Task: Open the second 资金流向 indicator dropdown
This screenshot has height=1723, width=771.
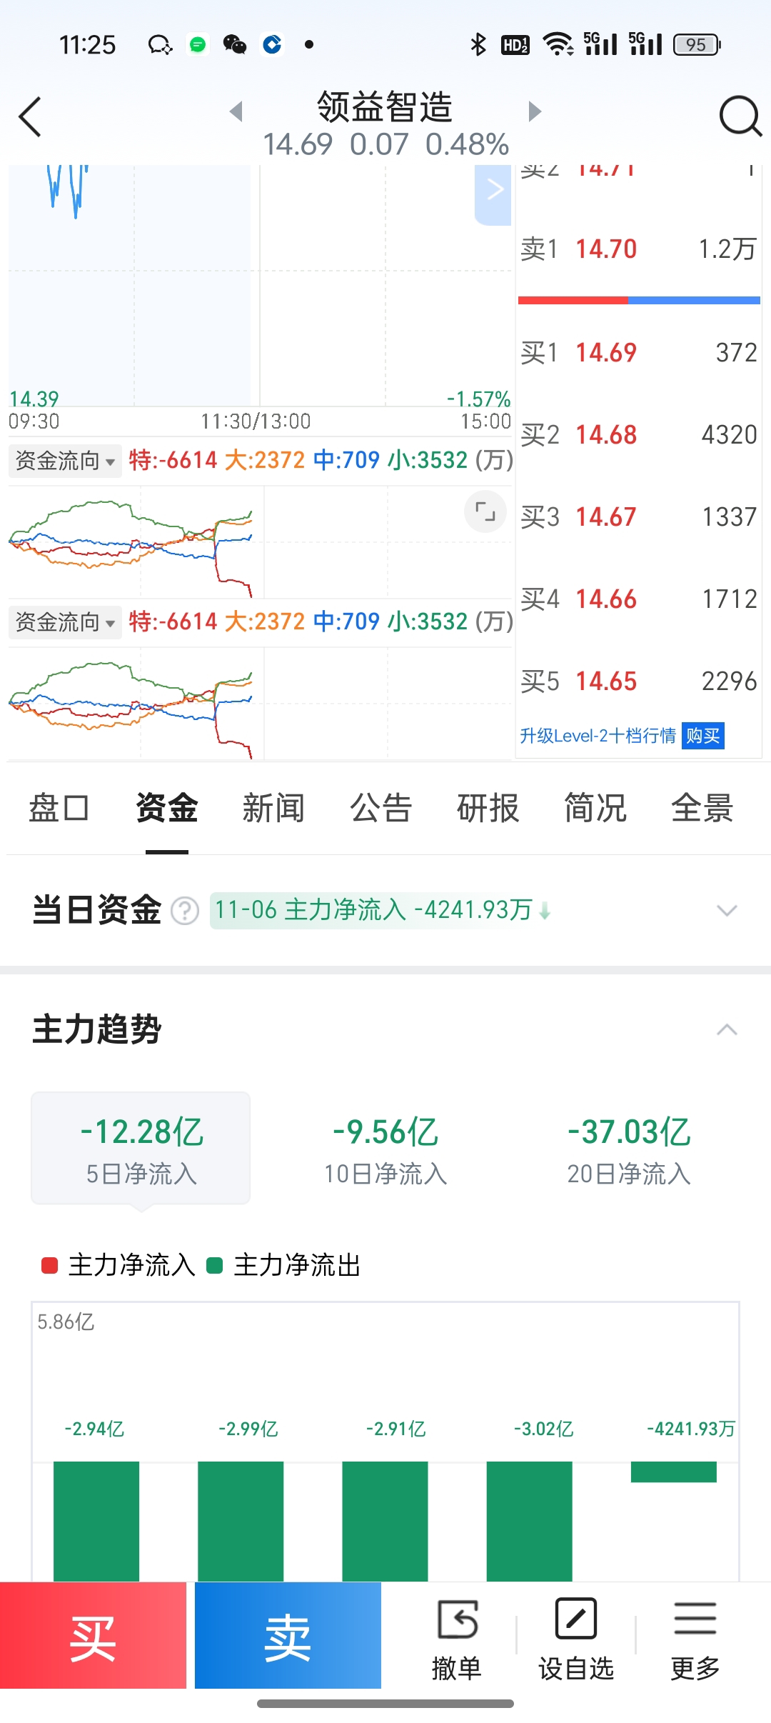Action: pyautogui.click(x=65, y=622)
